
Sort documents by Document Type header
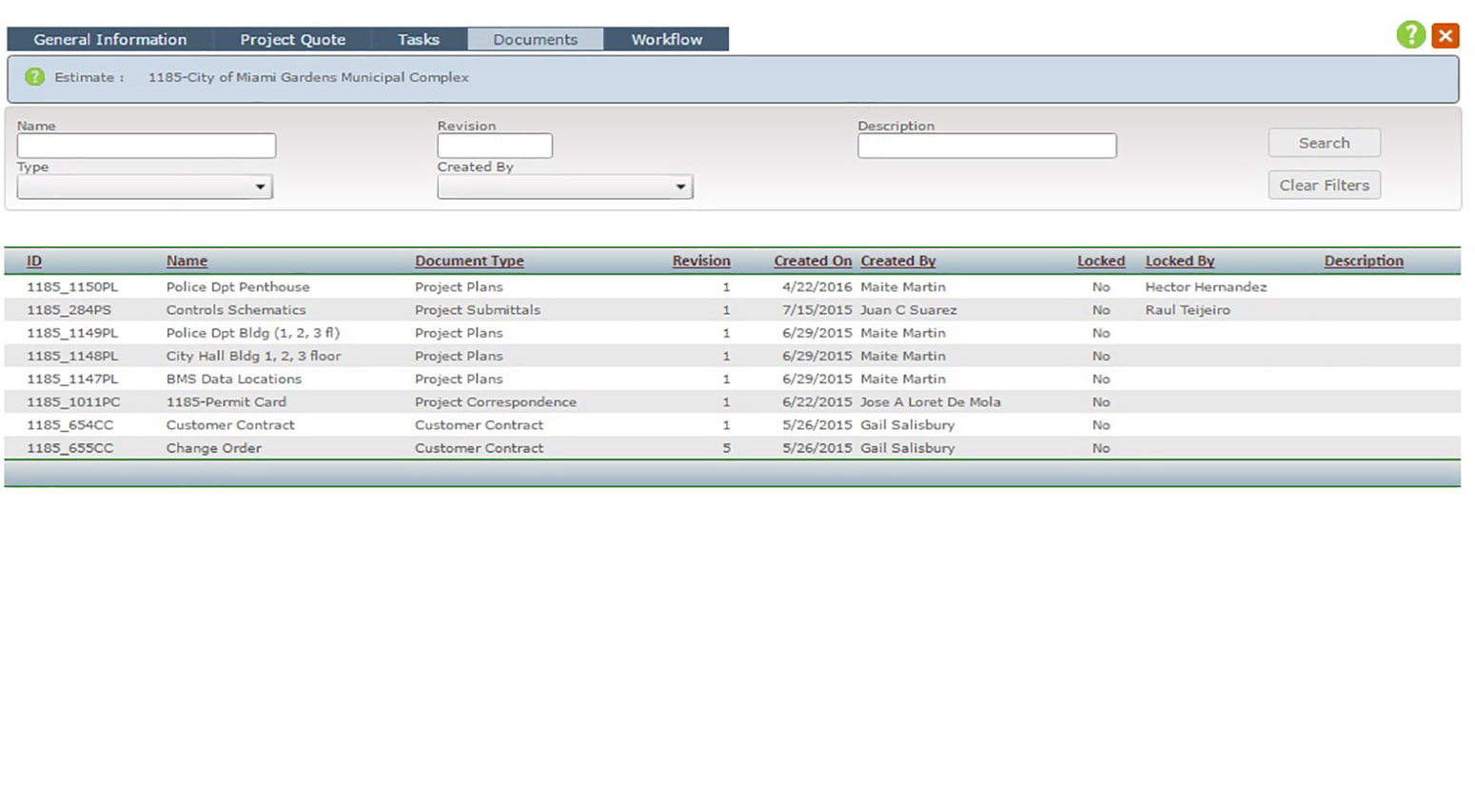[469, 261]
